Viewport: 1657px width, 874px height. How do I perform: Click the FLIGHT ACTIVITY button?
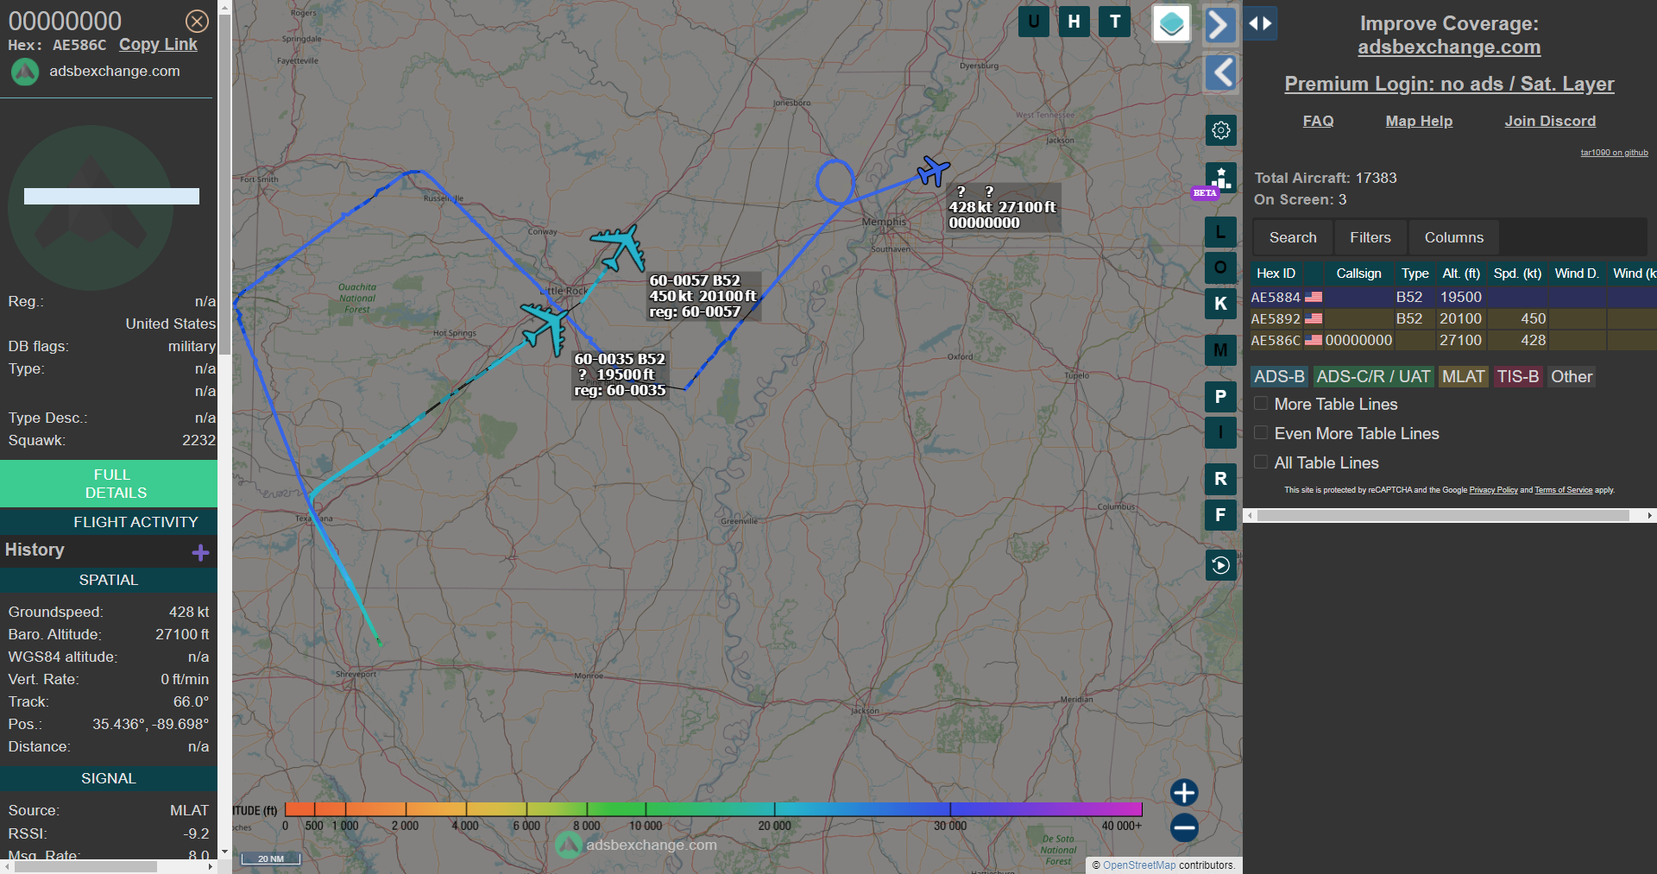pos(109,522)
